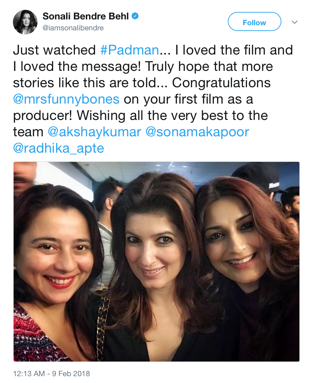
Task: Click the tweet text 'Just watched'
Action: click(54, 50)
